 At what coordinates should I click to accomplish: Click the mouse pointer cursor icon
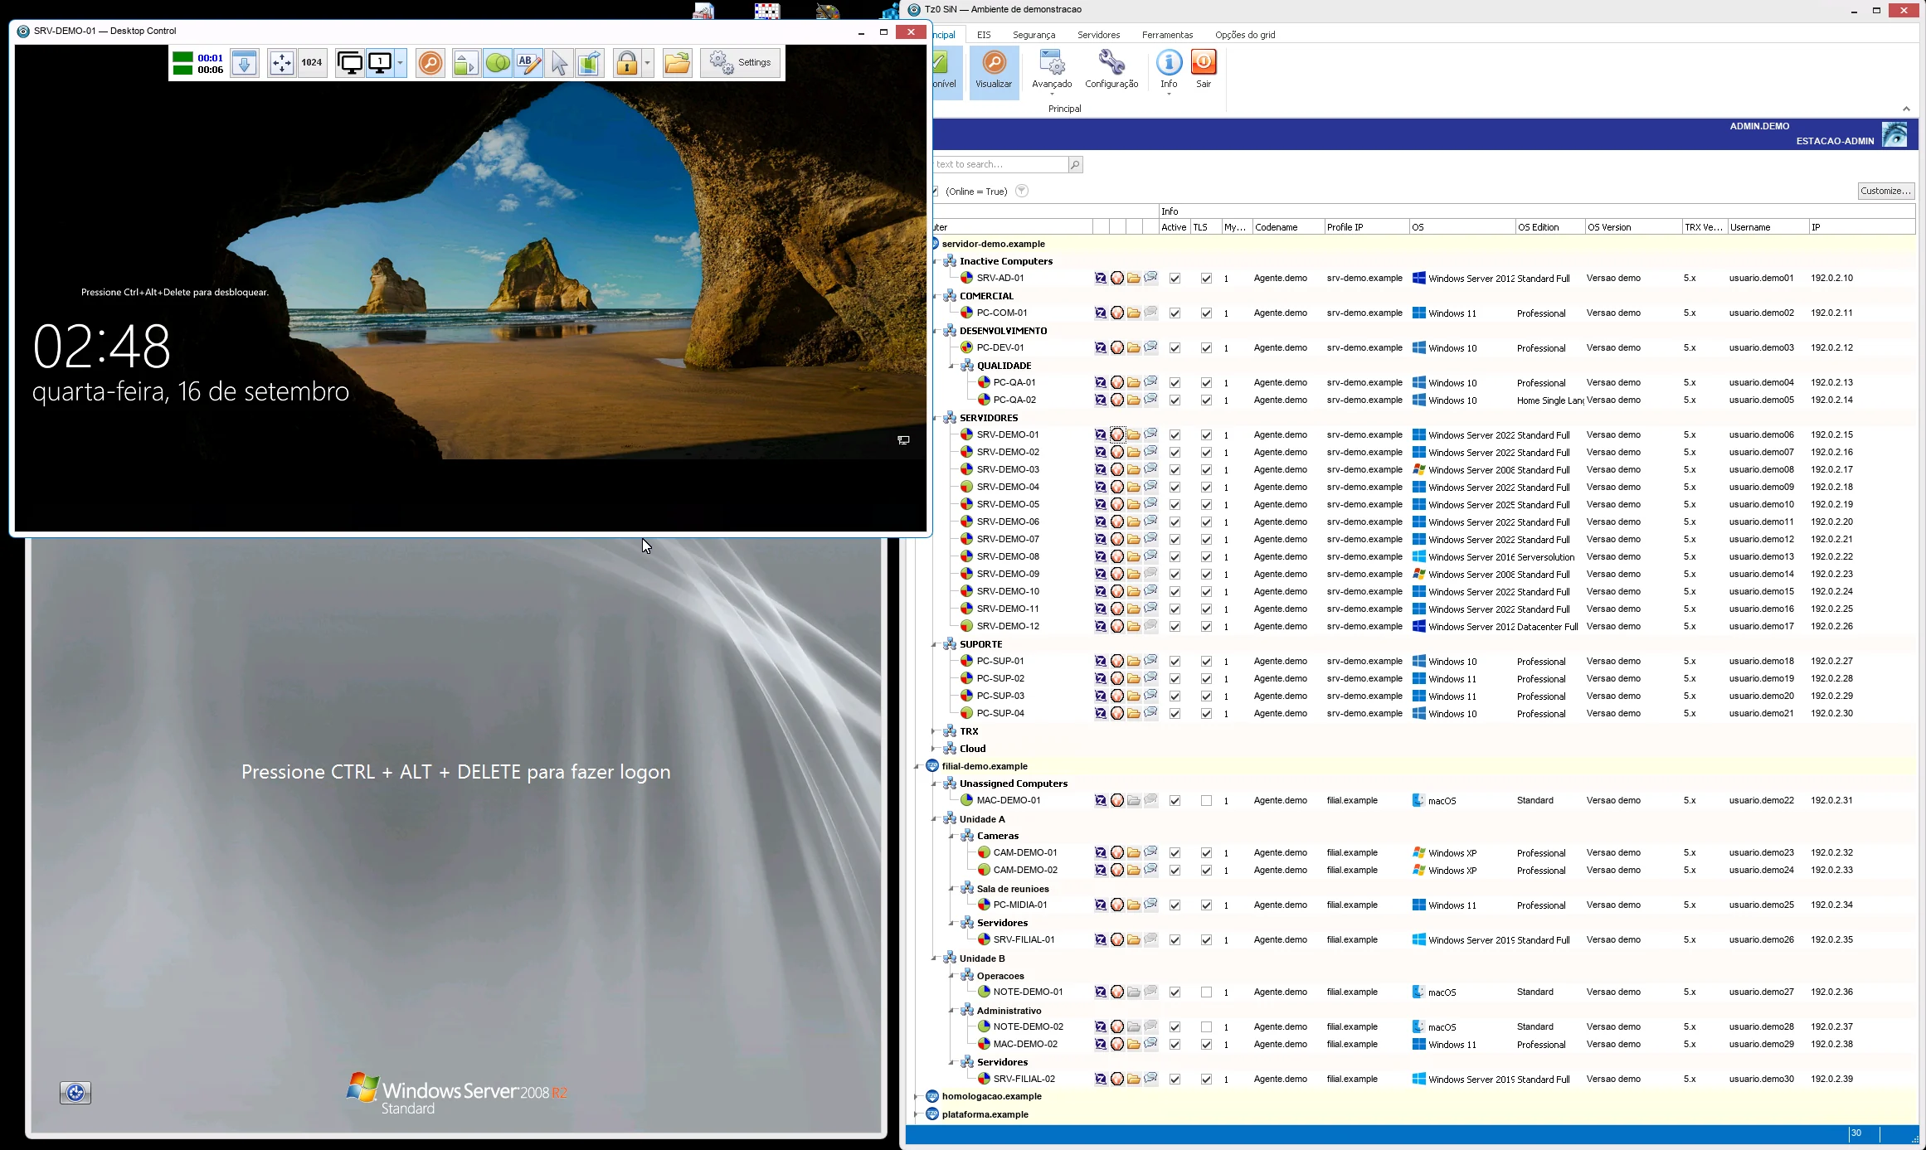560,63
